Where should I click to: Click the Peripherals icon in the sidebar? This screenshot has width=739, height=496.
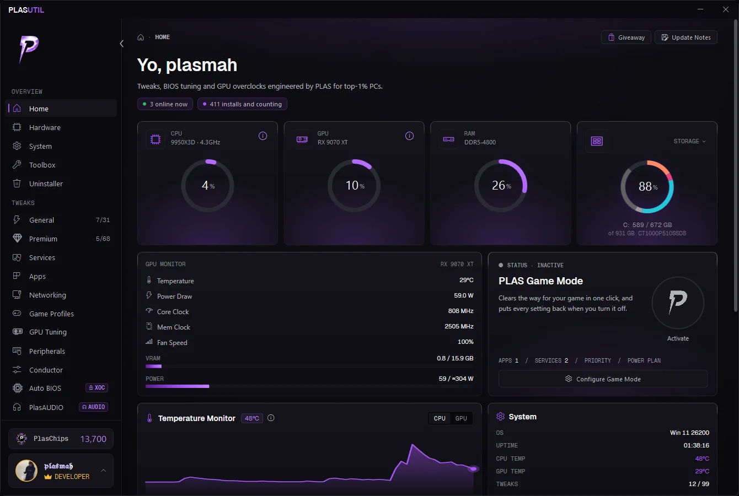click(17, 351)
